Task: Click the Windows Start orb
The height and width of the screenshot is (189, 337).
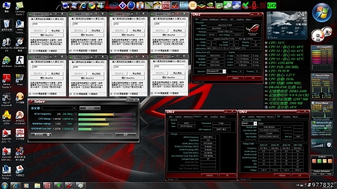Action: point(5,185)
